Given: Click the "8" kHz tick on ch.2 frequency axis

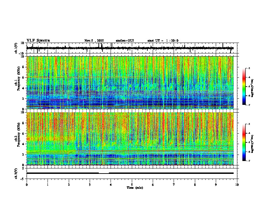Looking at the screenshot, I should (x=24, y=123).
